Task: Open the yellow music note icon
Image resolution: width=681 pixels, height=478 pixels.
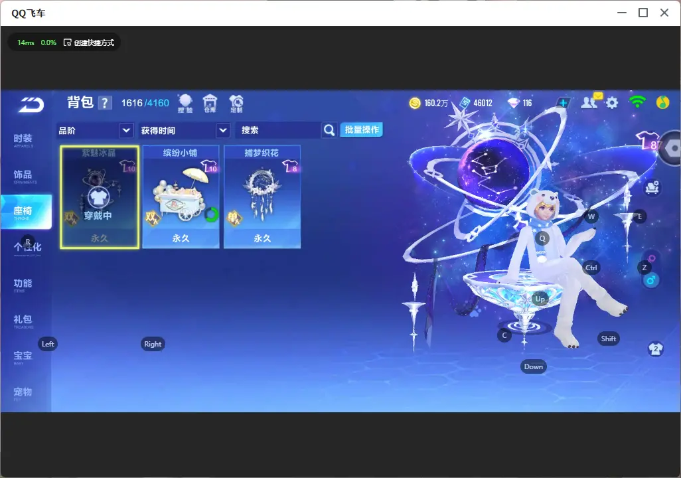Action: pyautogui.click(x=662, y=102)
